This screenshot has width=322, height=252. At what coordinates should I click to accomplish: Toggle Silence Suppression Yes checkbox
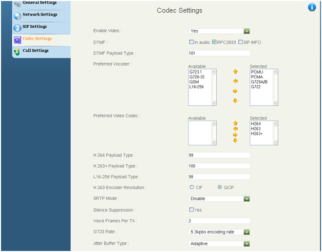pyautogui.click(x=192, y=209)
